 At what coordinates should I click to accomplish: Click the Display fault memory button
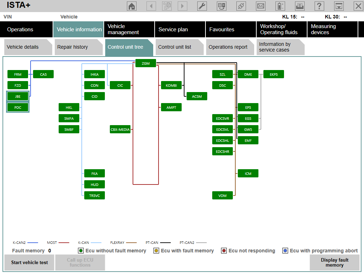click(x=334, y=263)
